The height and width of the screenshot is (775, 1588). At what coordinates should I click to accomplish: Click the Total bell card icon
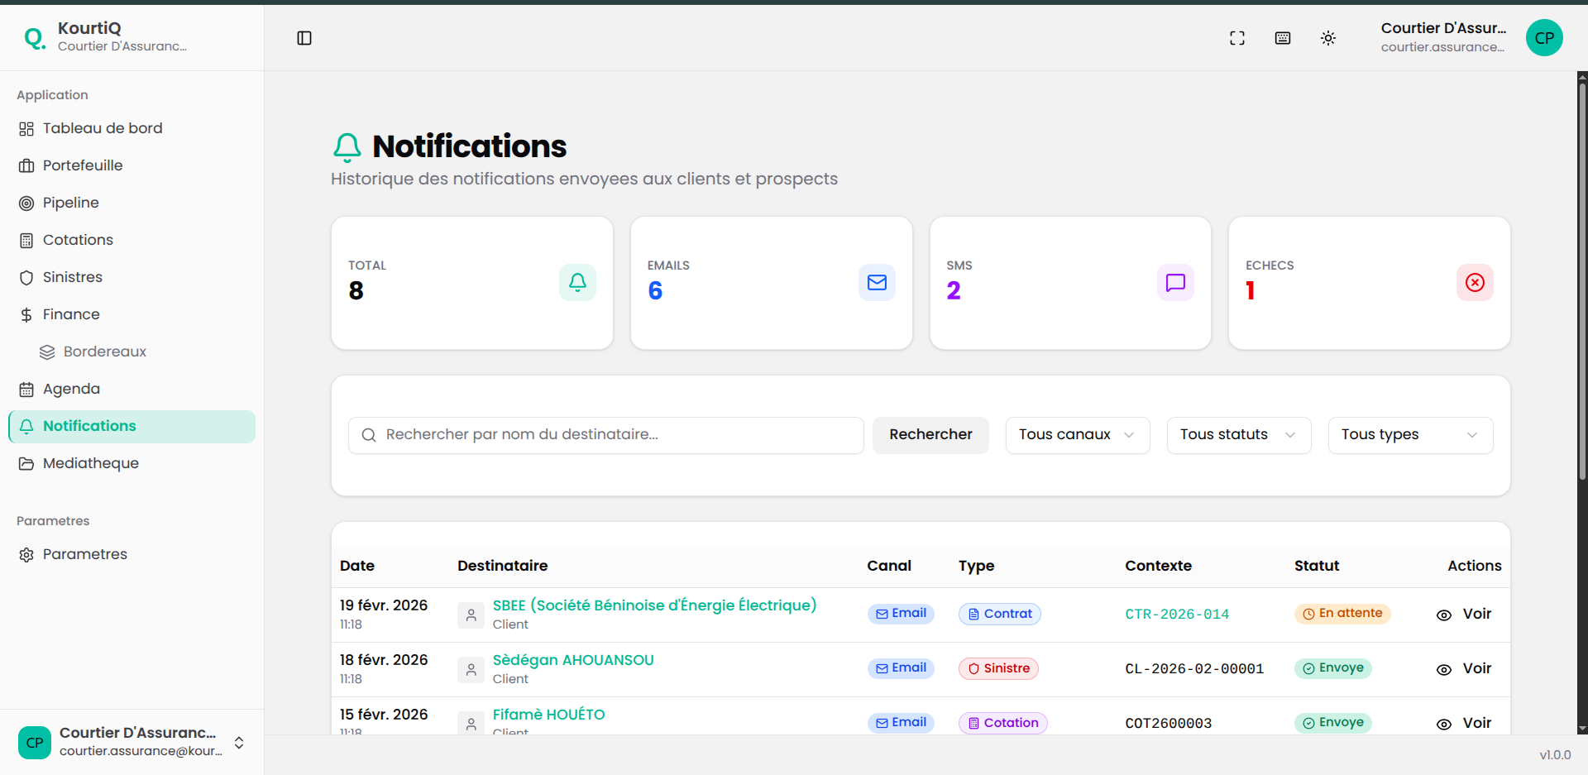pyautogui.click(x=577, y=283)
